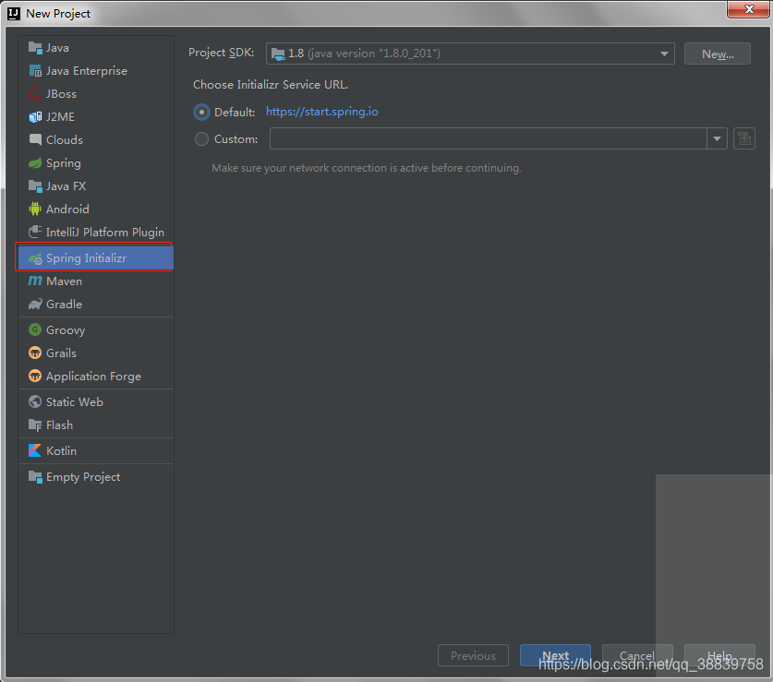Screen dimensions: 773x682
Task: Click the JBoss icon in the list
Action: [35, 93]
